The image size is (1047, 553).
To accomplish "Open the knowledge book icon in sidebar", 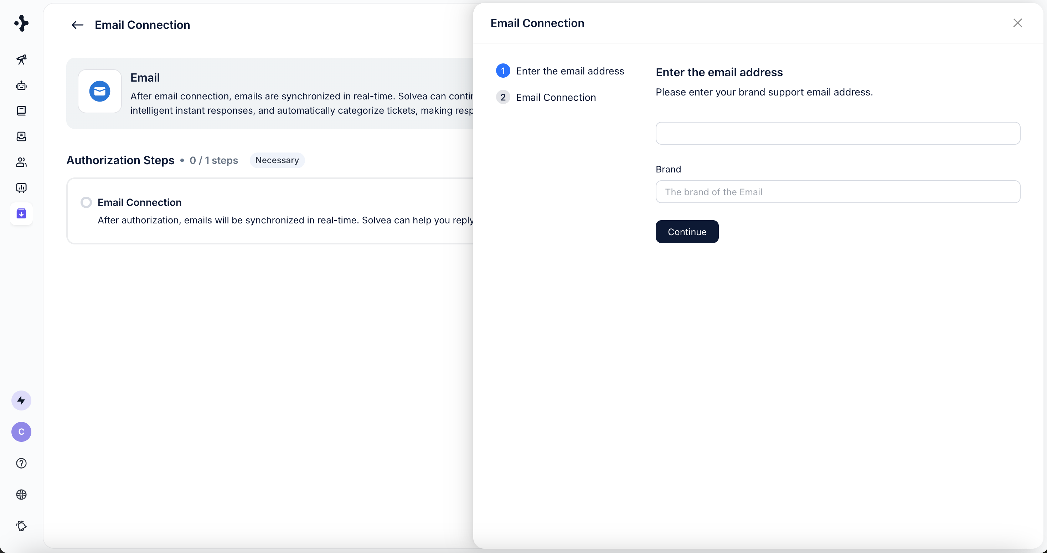I will (21, 111).
